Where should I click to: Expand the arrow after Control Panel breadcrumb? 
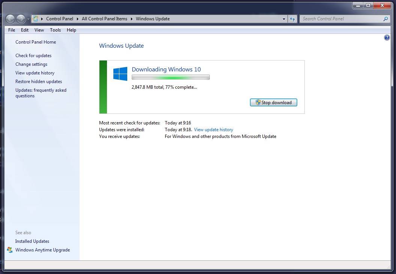[x=78, y=19]
